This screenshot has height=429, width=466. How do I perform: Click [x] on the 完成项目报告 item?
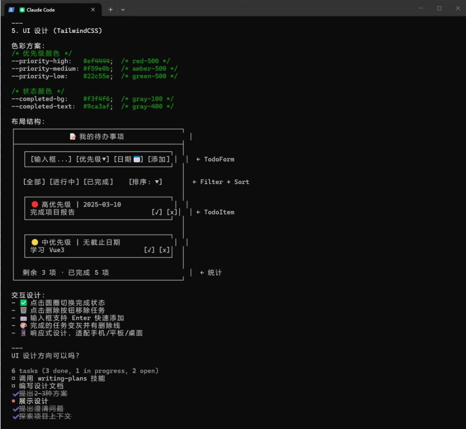[x=172, y=212]
